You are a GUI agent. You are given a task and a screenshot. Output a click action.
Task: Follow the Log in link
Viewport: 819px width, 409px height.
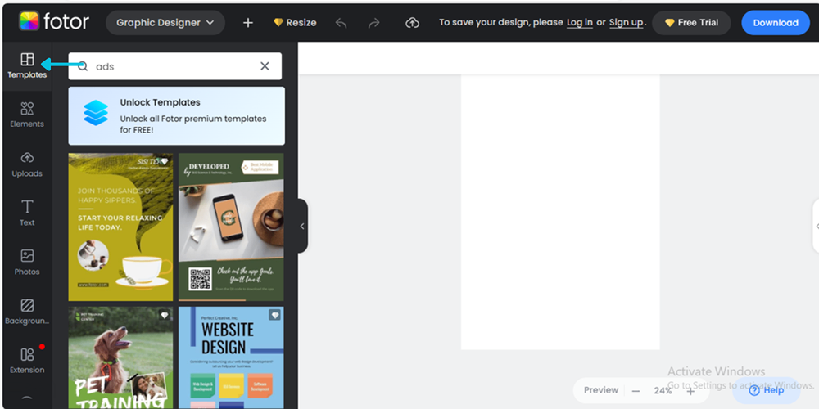click(580, 22)
